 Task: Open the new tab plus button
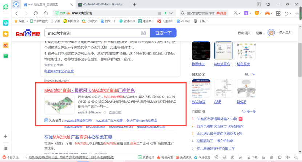(x=134, y=4)
